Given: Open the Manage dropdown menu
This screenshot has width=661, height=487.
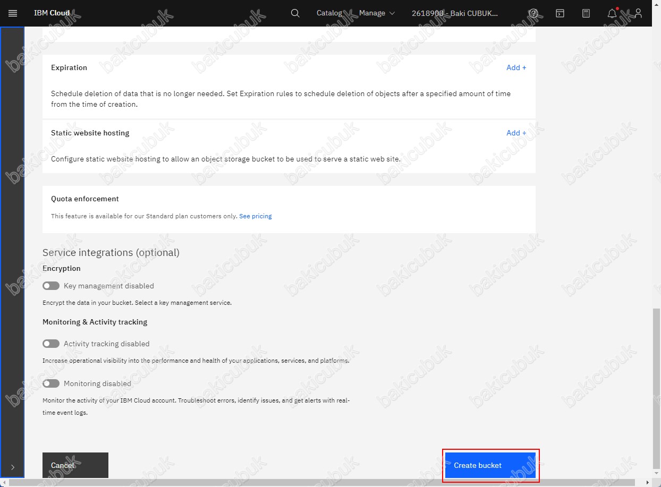Looking at the screenshot, I should click(377, 13).
